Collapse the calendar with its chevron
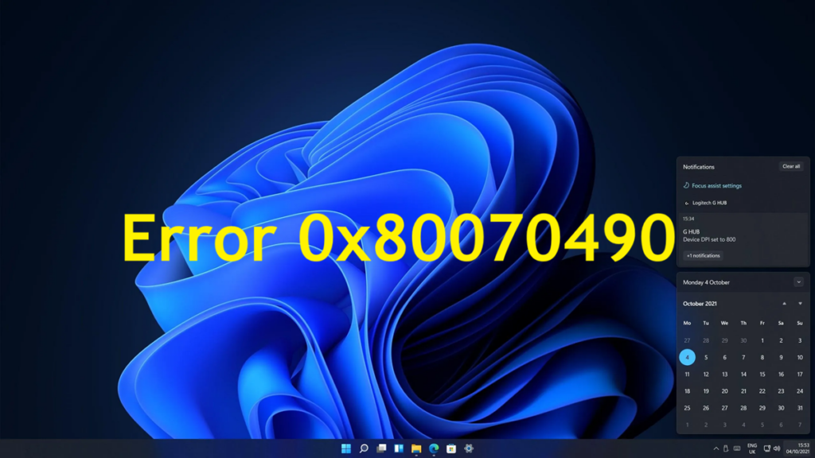Screen dimensions: 815x458 (x=797, y=282)
